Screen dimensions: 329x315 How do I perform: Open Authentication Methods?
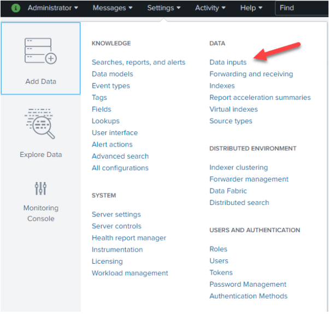pos(249,296)
